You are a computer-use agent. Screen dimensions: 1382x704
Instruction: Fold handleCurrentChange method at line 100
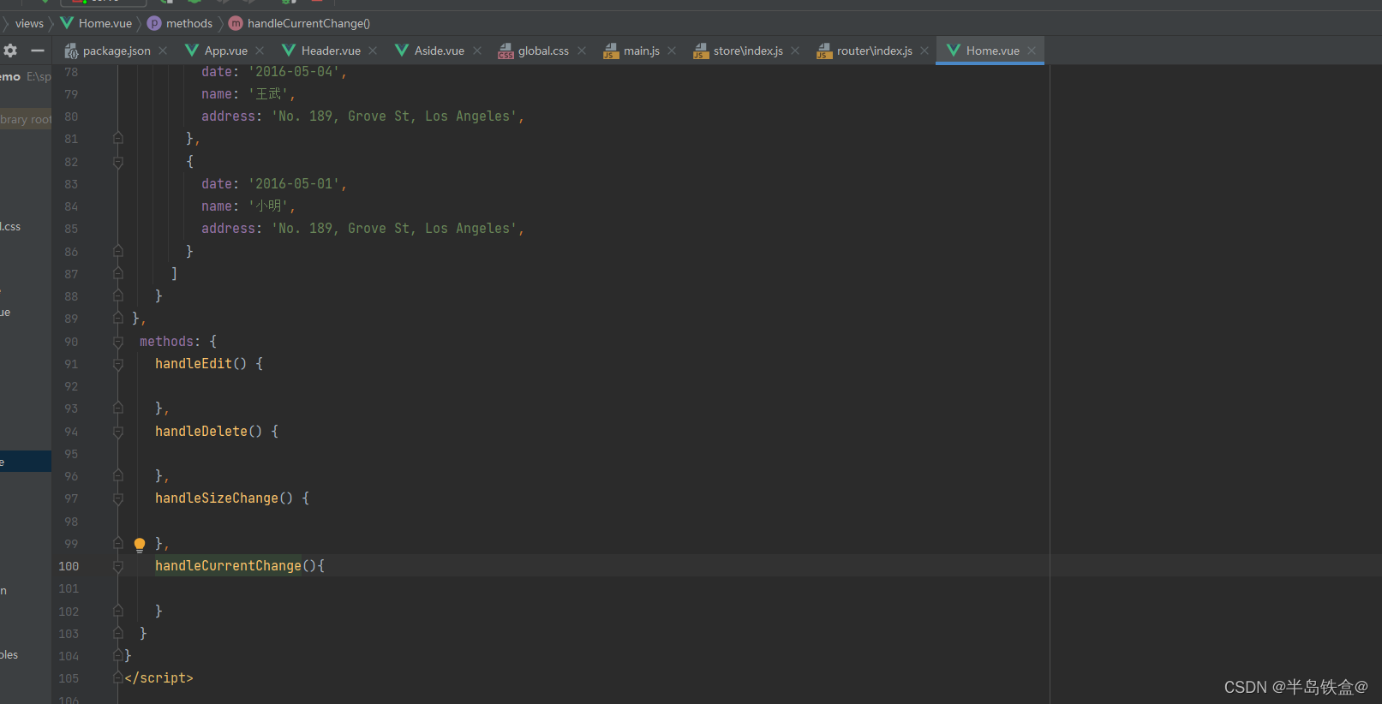point(118,566)
